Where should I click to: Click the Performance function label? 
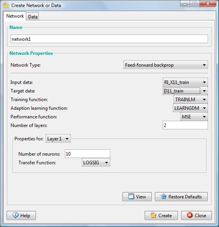click(34, 117)
